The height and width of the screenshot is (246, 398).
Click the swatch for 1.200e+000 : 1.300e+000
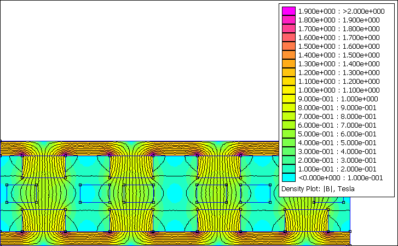click(x=289, y=72)
